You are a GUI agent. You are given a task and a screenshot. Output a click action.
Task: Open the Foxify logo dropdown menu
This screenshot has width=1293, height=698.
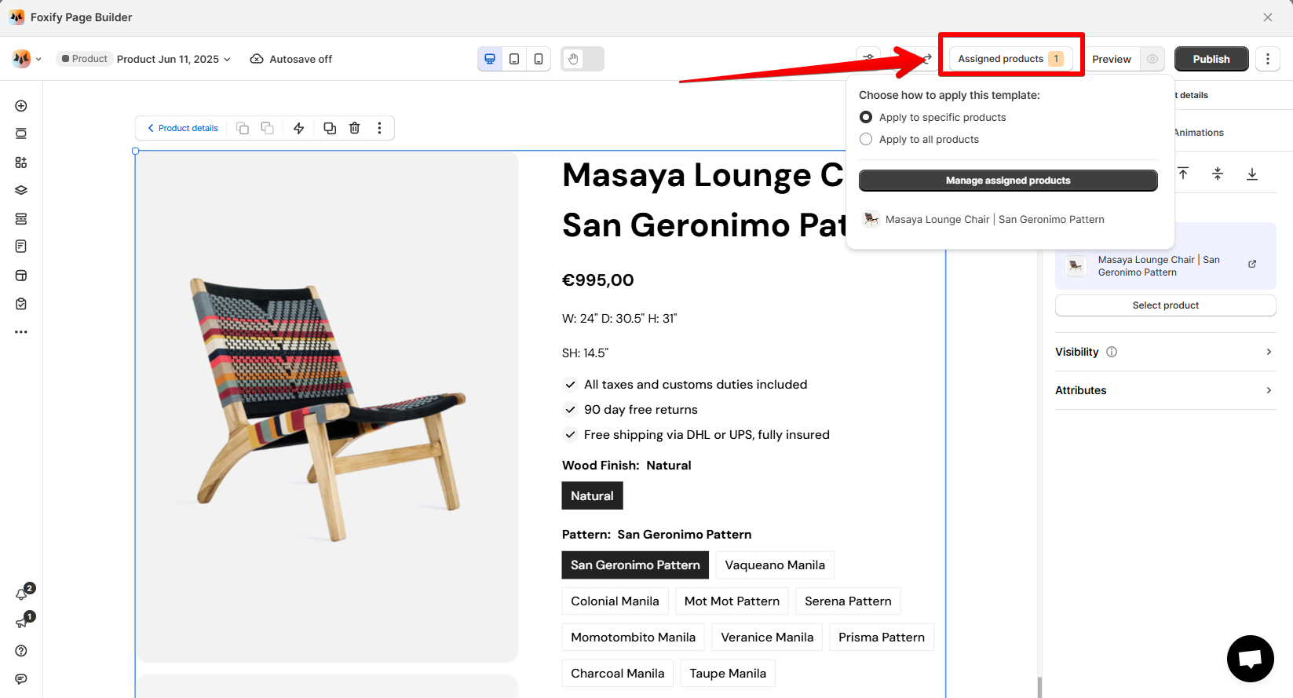(x=27, y=59)
